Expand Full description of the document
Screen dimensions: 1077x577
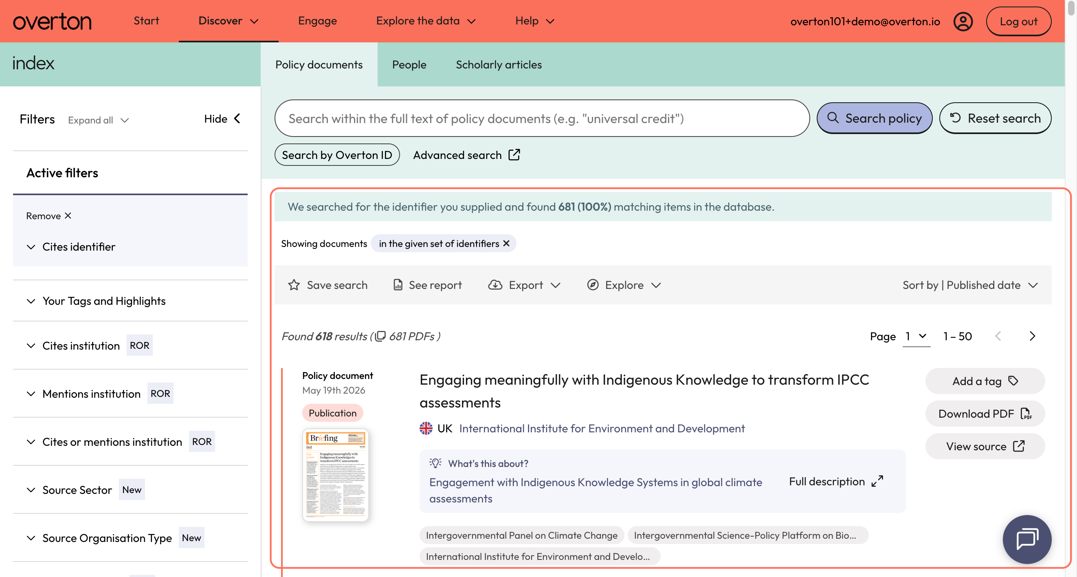(x=836, y=481)
